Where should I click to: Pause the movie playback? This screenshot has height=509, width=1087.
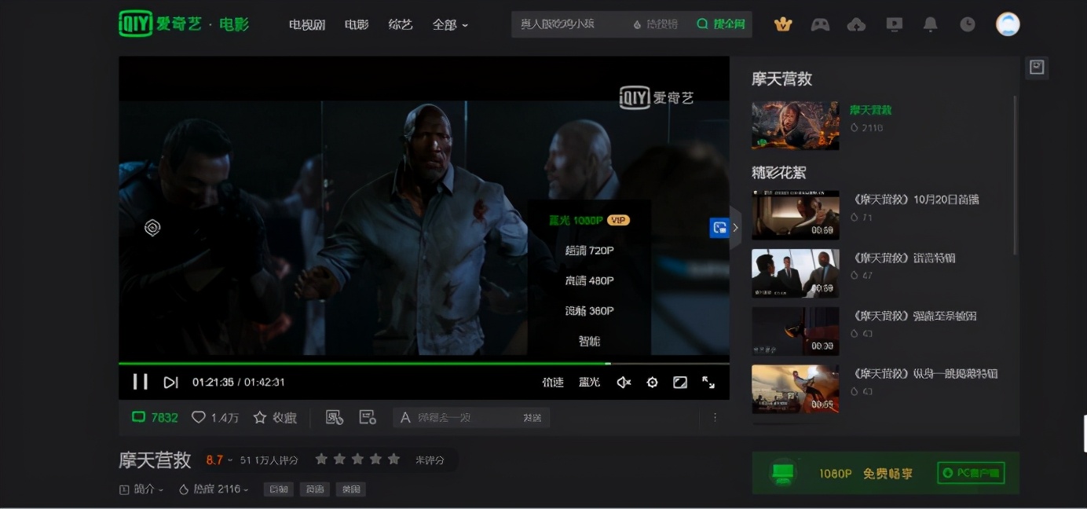[x=140, y=382]
